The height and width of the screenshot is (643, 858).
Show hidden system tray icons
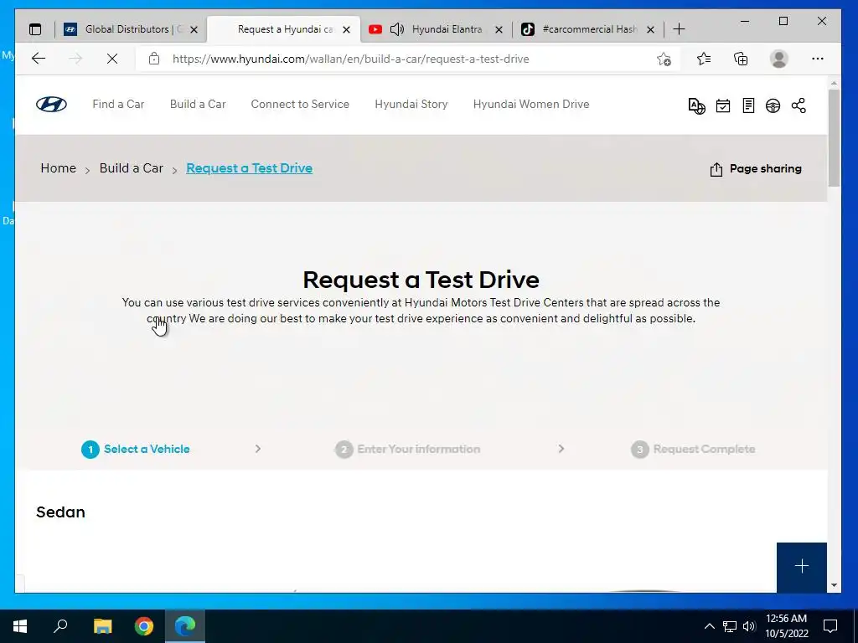coord(709,626)
